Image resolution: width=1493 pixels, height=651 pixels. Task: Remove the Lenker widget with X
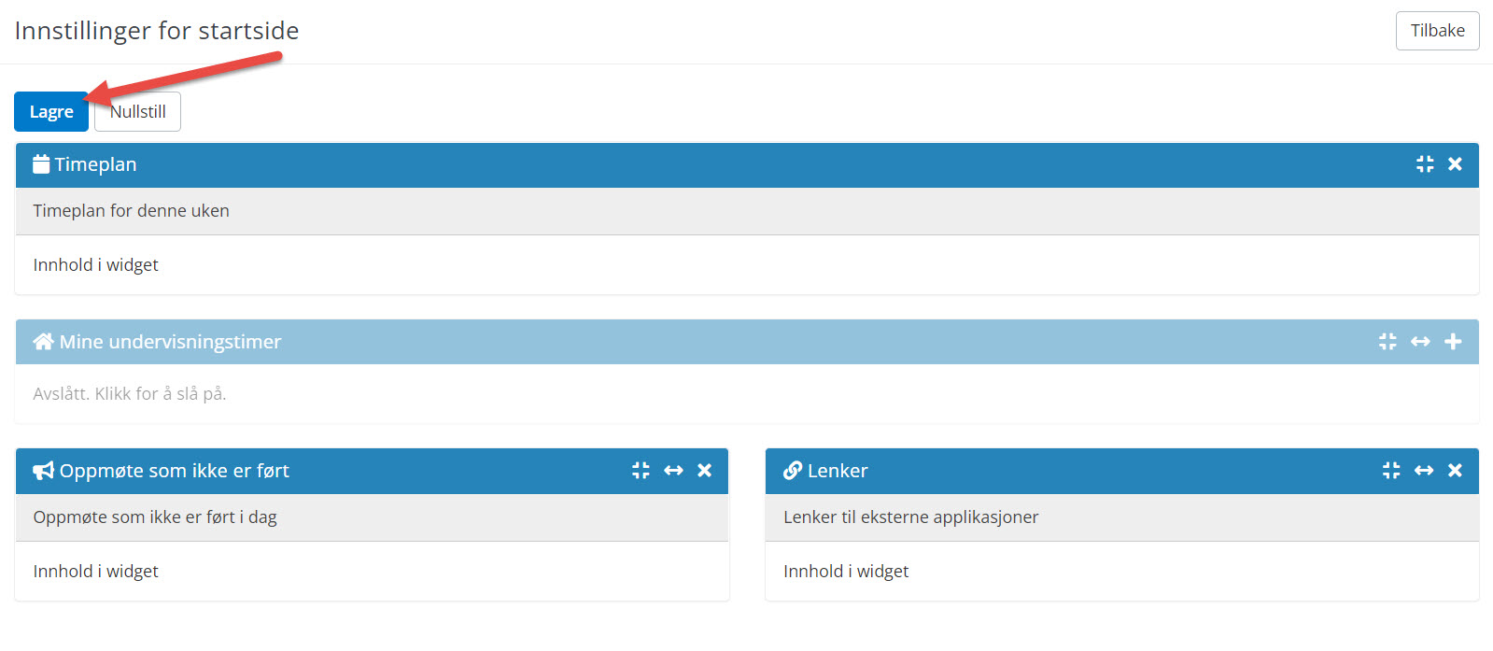tap(1455, 471)
